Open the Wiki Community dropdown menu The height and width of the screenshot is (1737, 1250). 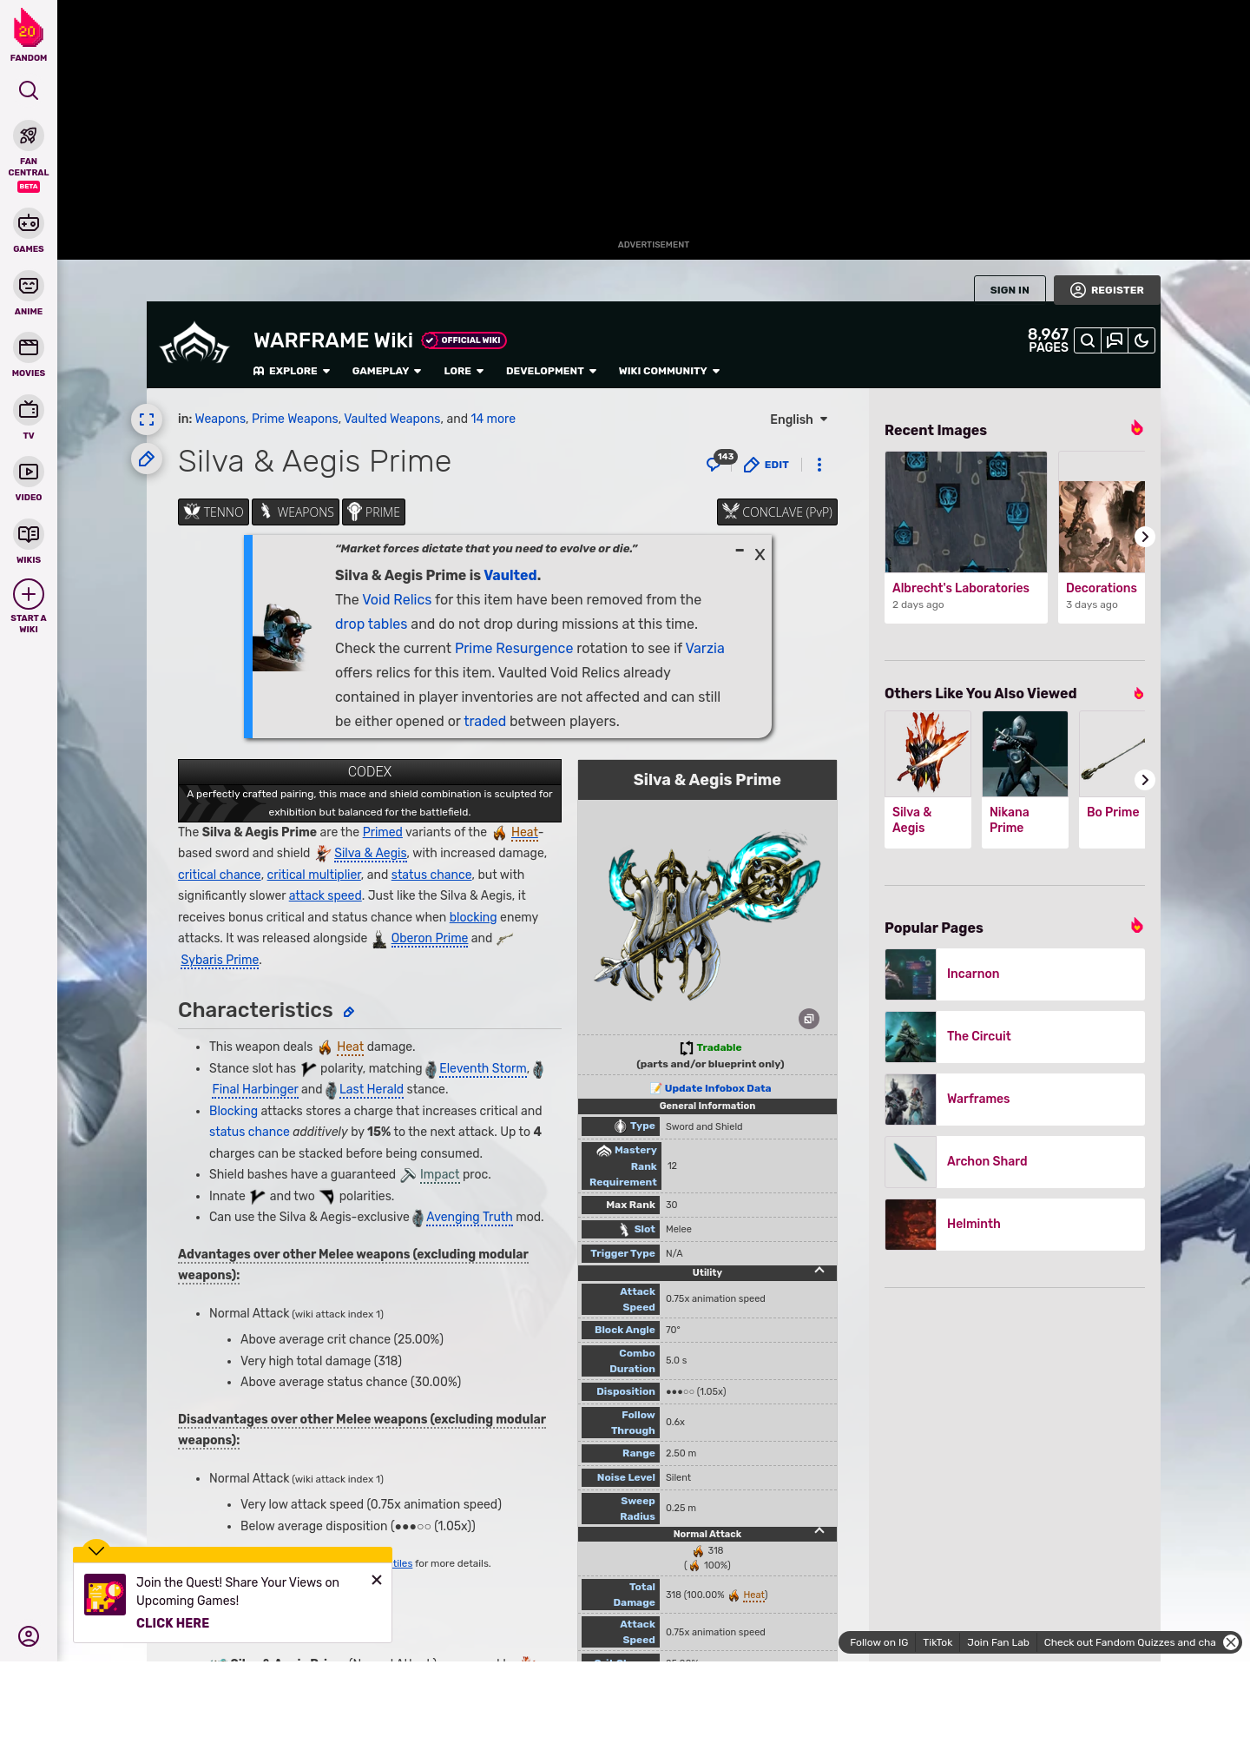click(669, 371)
